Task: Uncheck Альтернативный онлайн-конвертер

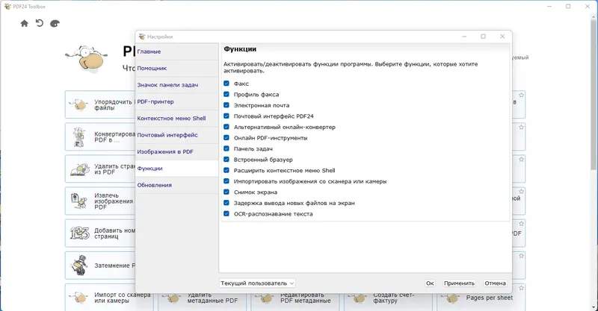Action: [x=226, y=127]
